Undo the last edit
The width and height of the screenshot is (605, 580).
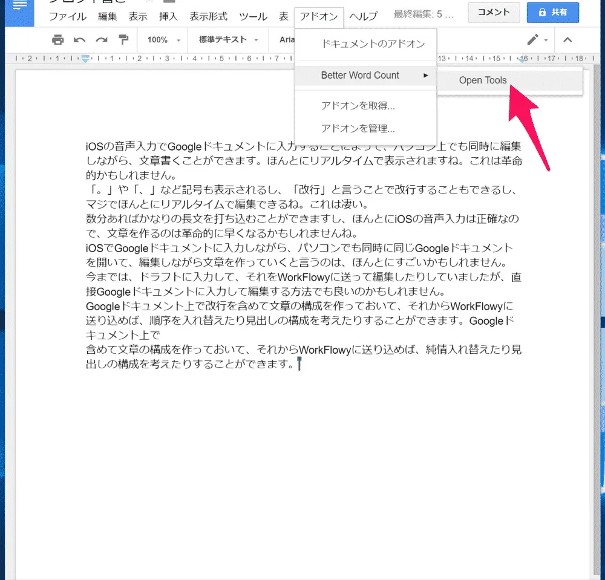click(79, 40)
